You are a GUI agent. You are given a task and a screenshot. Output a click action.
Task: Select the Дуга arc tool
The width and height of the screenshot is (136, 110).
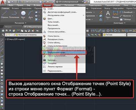30,15
